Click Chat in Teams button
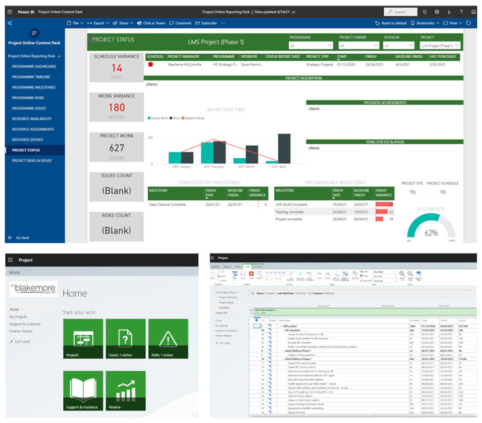The height and width of the screenshot is (423, 482). pos(151,23)
